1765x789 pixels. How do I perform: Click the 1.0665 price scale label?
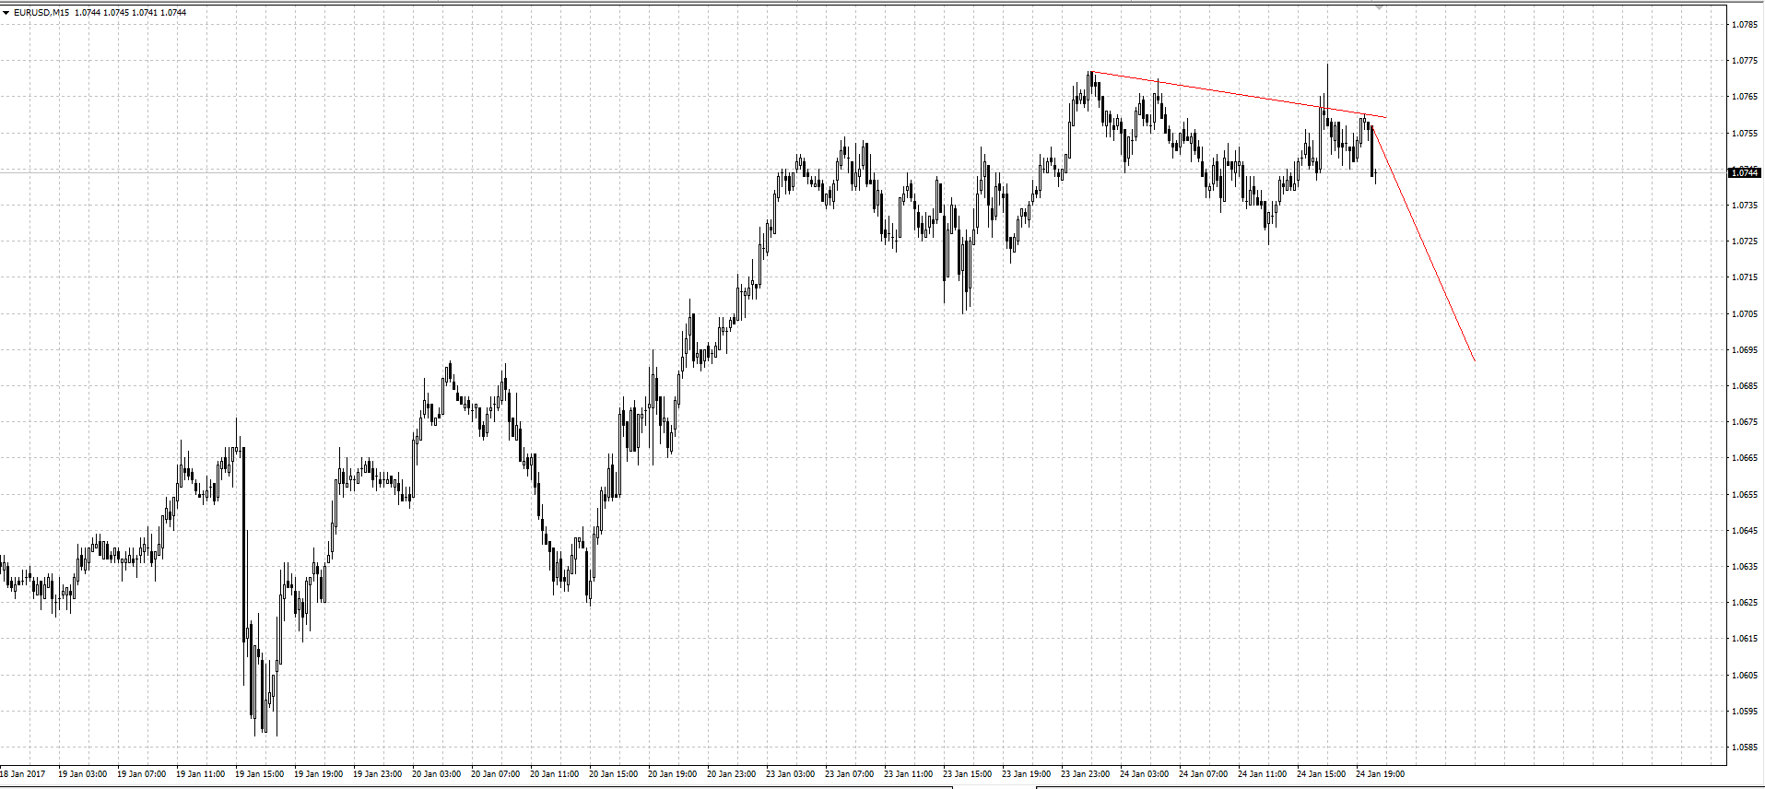coord(1744,458)
